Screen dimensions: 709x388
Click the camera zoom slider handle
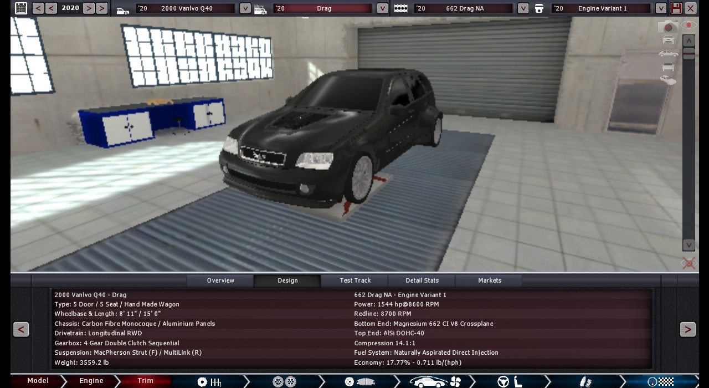point(689,54)
